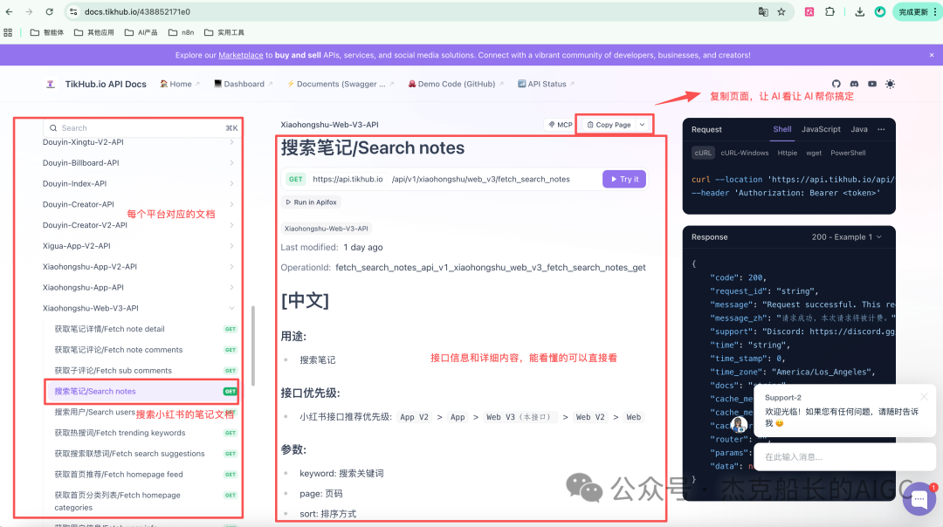
Task: Click the chat message input 在此输入消息
Action: [844, 457]
